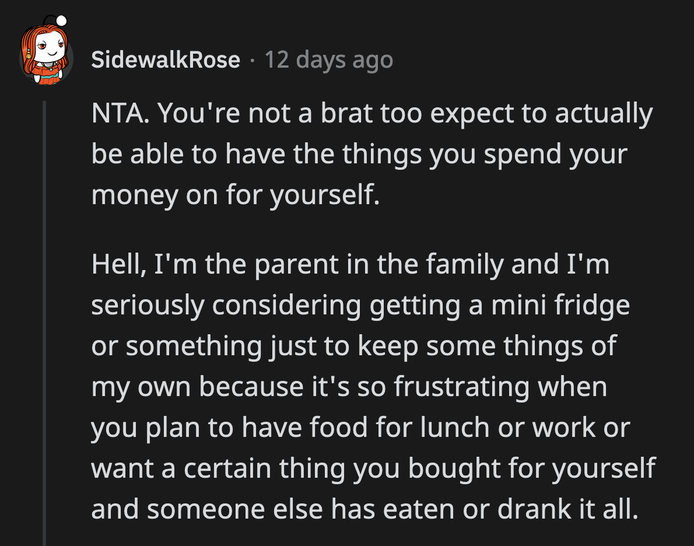This screenshot has height=546, width=694.
Task: Click the 12 days ago timestamp
Action: point(328,59)
